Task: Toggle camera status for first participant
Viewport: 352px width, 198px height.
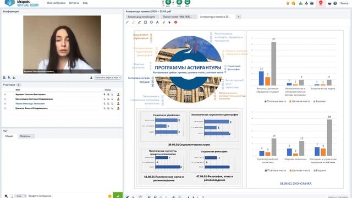Action: 108,95
